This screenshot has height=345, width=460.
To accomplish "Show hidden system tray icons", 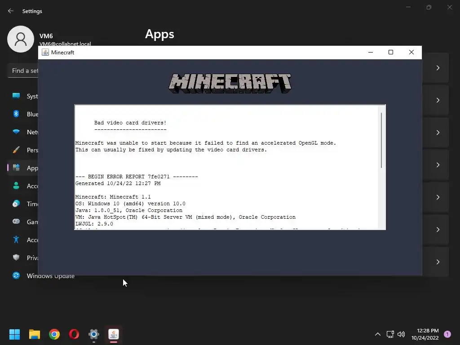I will [377, 334].
